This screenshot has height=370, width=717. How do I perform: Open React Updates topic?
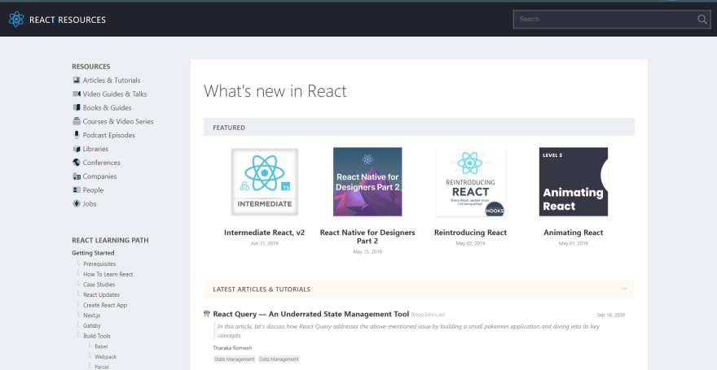tap(102, 294)
